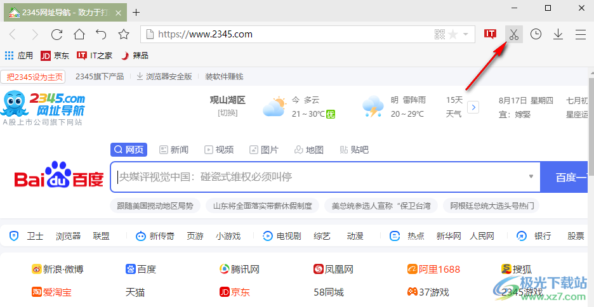The height and width of the screenshot is (307, 594).
Task: Open 百度 site link in site list
Action: [x=141, y=269]
